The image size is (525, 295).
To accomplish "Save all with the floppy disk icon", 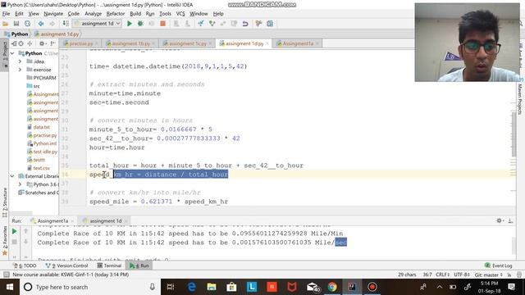I will 16,24.
